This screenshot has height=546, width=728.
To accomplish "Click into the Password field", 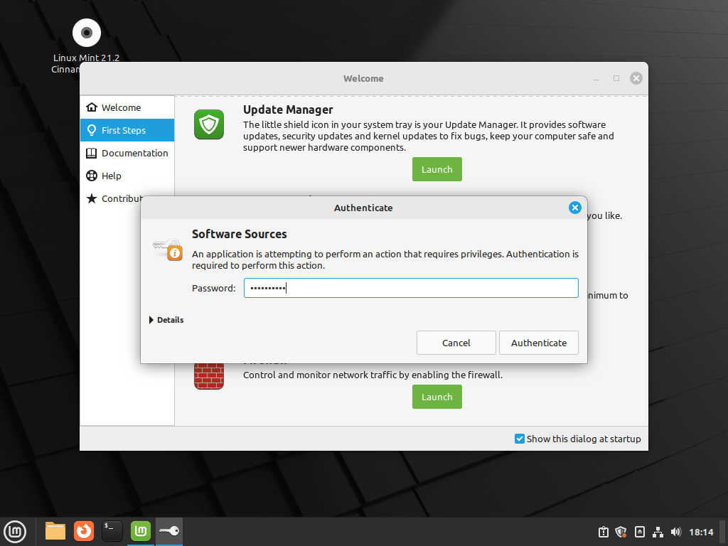I will pos(411,288).
